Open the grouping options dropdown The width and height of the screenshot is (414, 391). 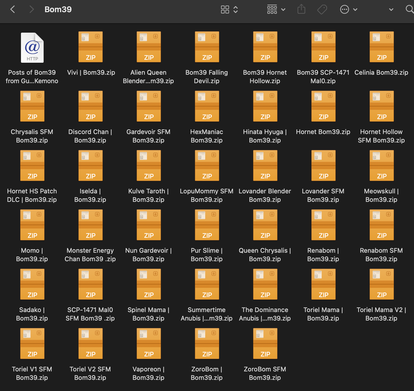point(276,10)
